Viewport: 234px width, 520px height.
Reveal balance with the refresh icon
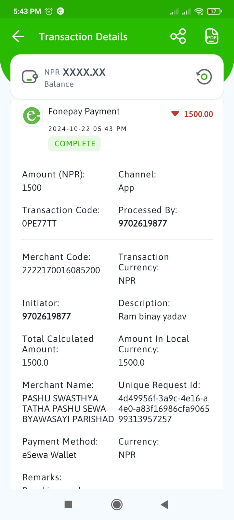coord(204,77)
